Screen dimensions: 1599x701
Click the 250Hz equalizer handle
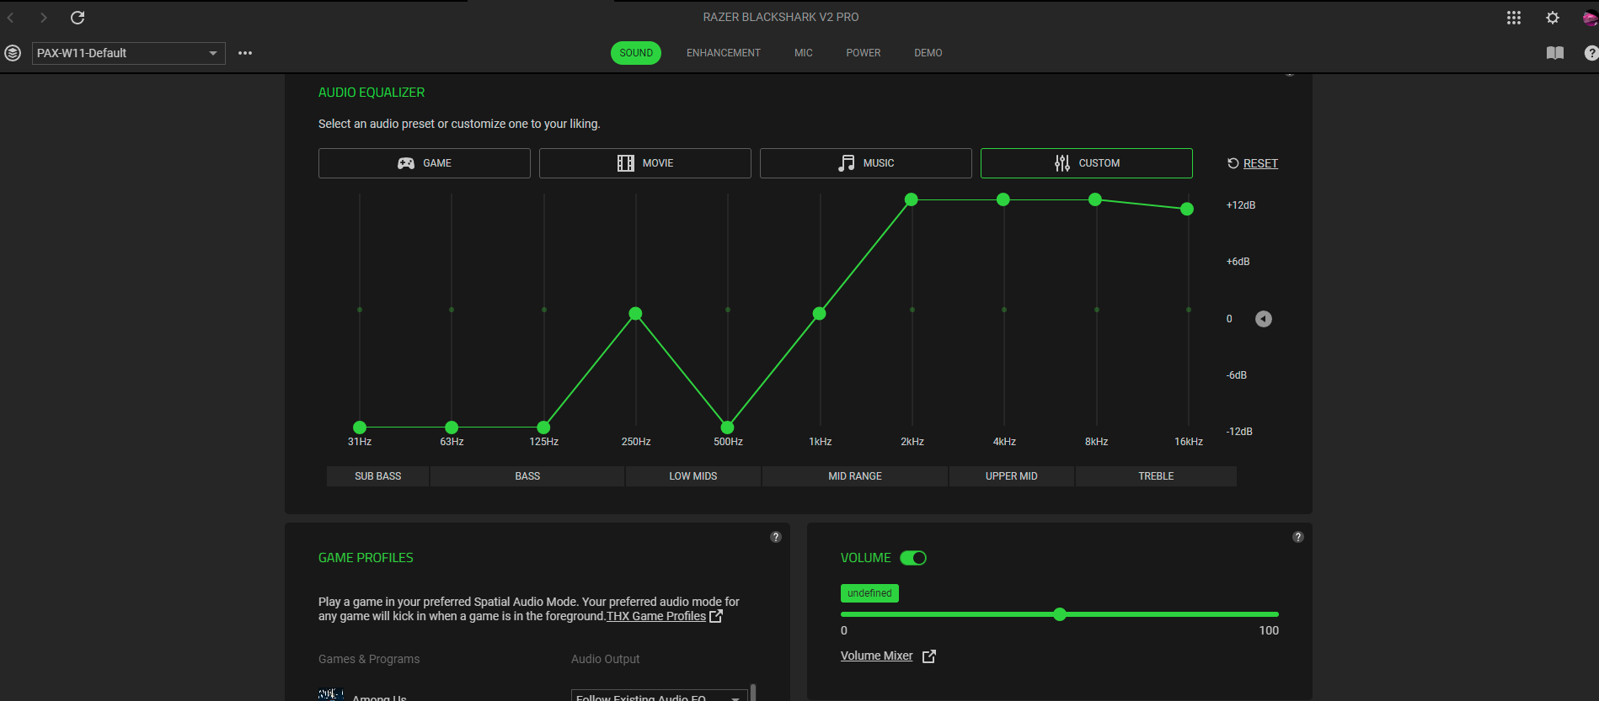click(x=636, y=314)
